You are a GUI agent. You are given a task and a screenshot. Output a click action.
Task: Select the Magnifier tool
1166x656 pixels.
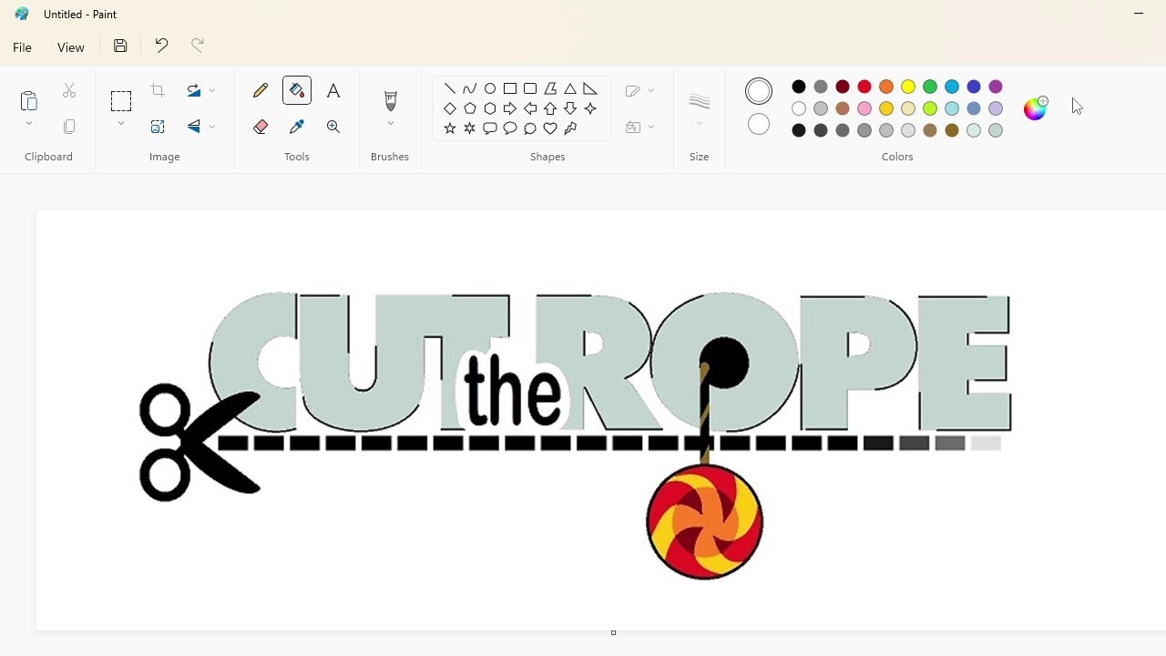click(x=333, y=127)
